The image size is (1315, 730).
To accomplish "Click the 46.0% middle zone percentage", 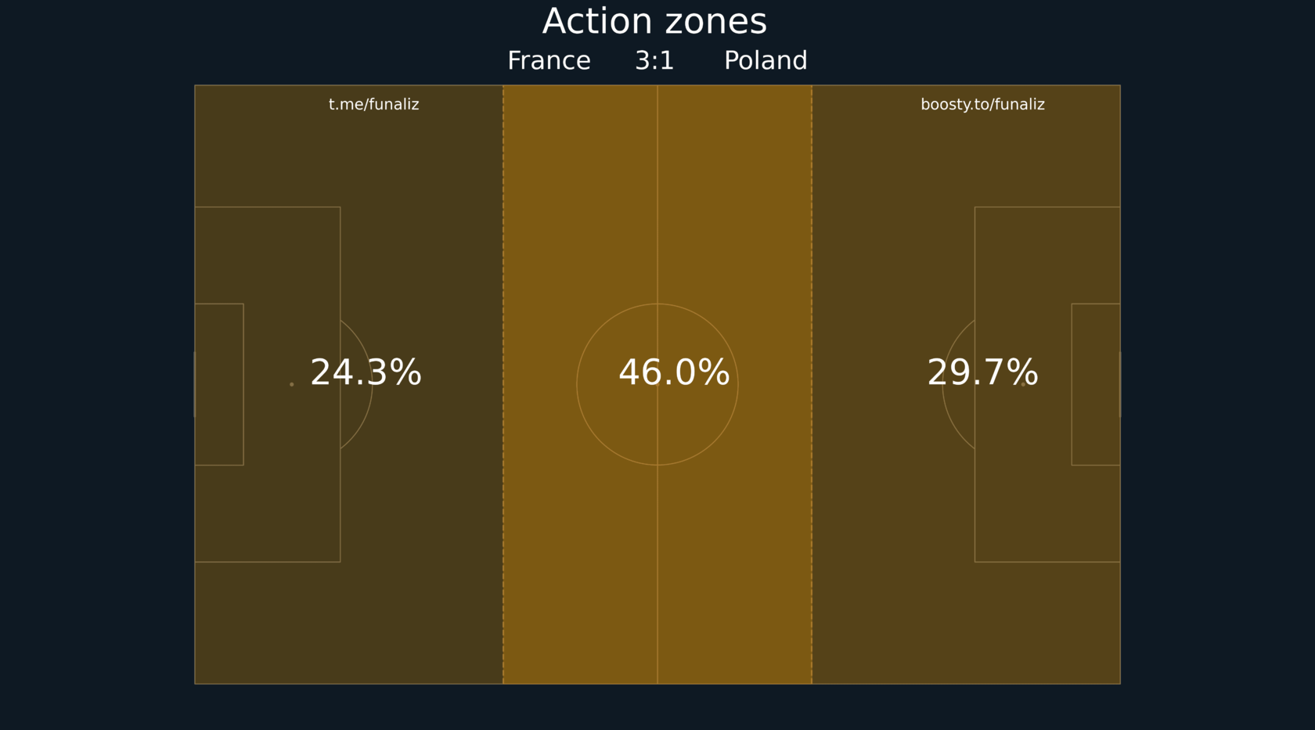I will click(x=674, y=372).
